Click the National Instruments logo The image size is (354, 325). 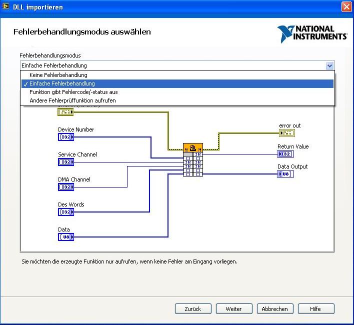pyautogui.click(x=312, y=33)
